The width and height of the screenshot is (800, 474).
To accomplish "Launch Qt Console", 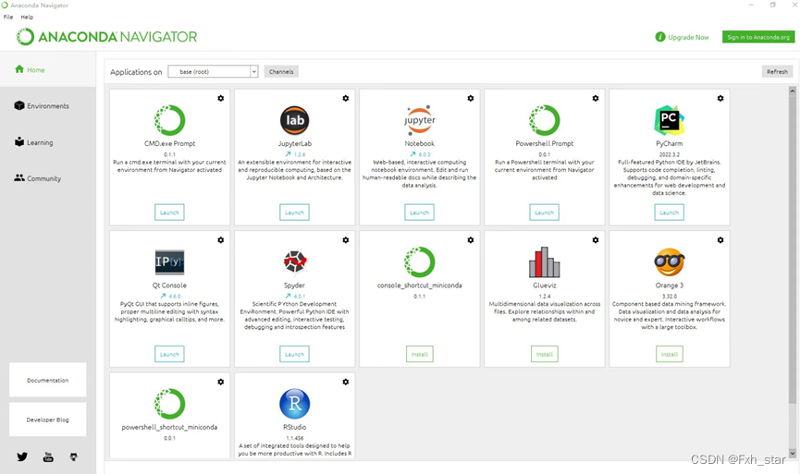I will tap(169, 354).
